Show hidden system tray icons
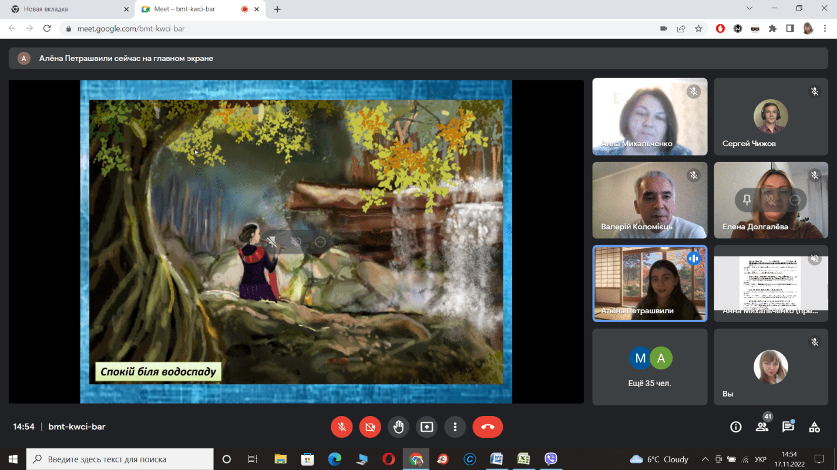 click(x=705, y=459)
